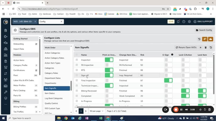Open File Explorer from the taskbar
Viewport: 216px width, 121px height.
tap(59, 118)
